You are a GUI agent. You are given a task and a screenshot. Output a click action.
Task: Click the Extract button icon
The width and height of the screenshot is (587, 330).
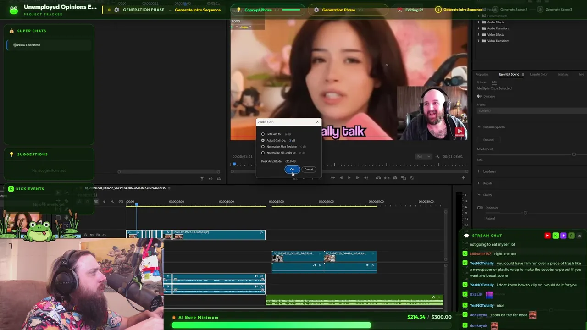coord(387,178)
